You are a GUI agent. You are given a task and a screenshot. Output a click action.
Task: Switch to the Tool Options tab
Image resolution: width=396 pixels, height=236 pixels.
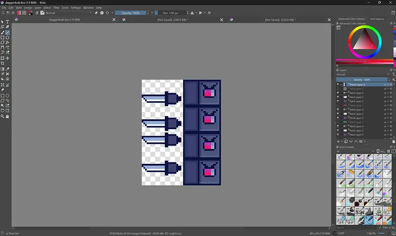(377, 19)
